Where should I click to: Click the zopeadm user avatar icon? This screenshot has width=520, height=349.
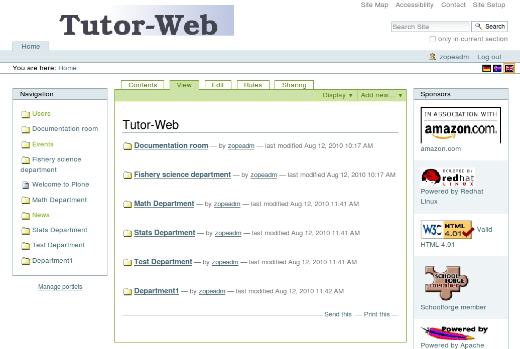433,57
